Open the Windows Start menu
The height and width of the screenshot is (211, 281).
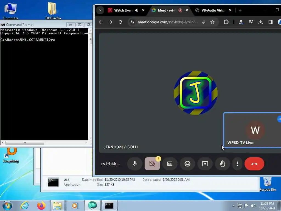pos(7,206)
